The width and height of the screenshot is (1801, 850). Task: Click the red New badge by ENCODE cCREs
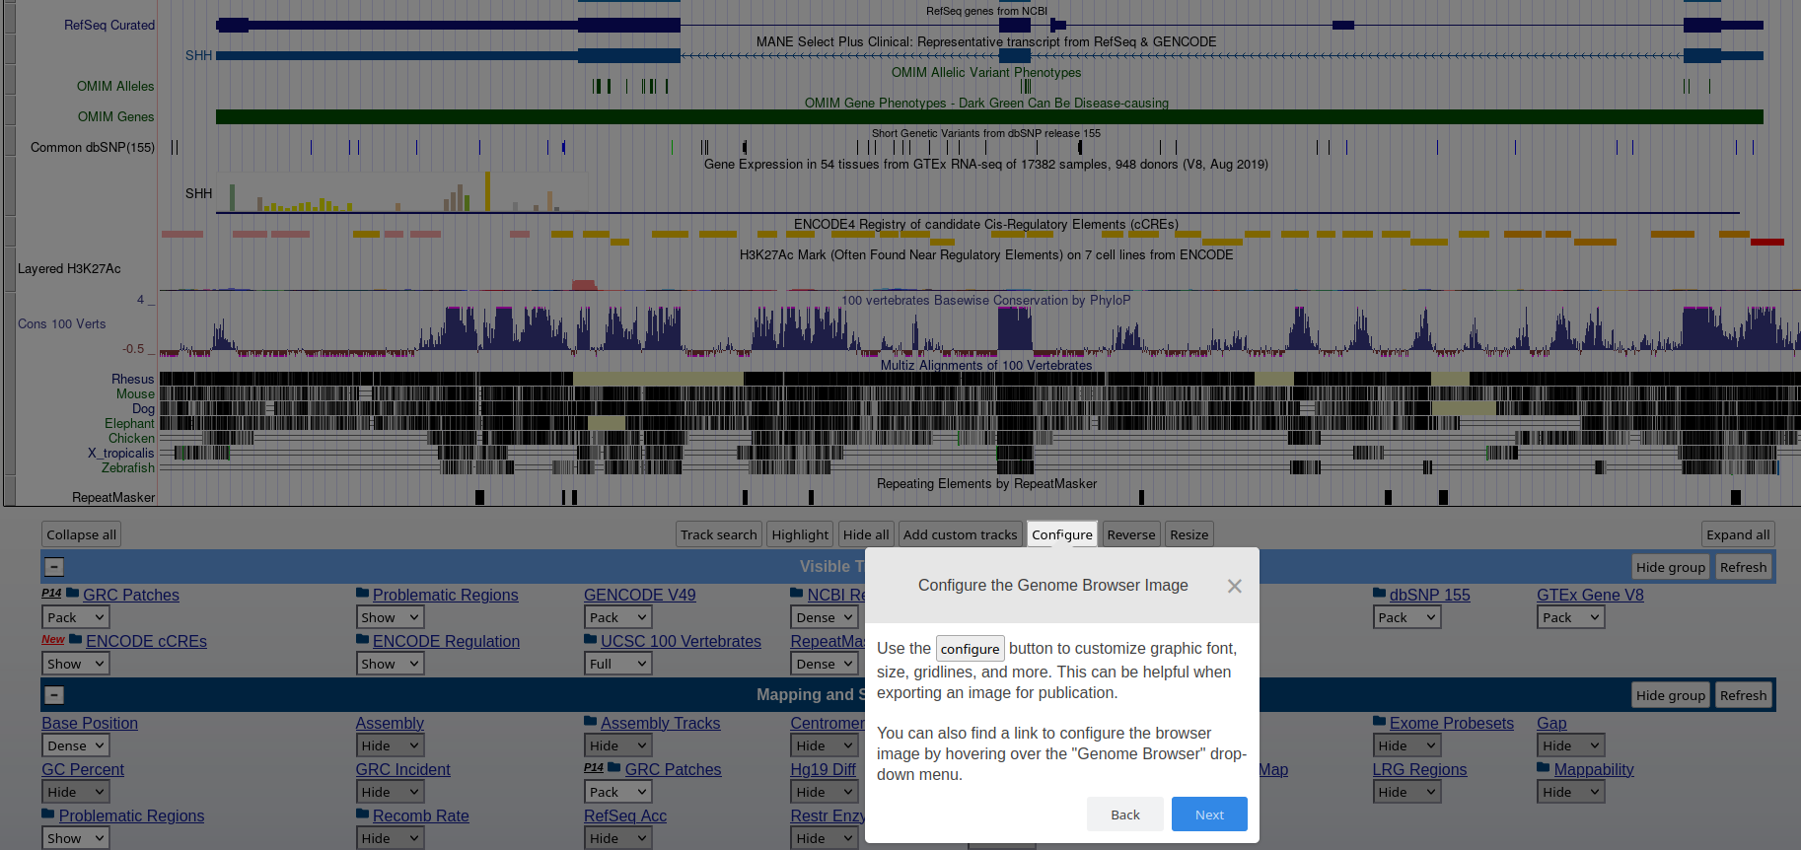[53, 640]
